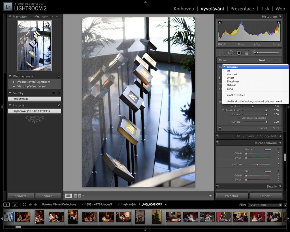Open grid view from filmstrip bar

24,205
